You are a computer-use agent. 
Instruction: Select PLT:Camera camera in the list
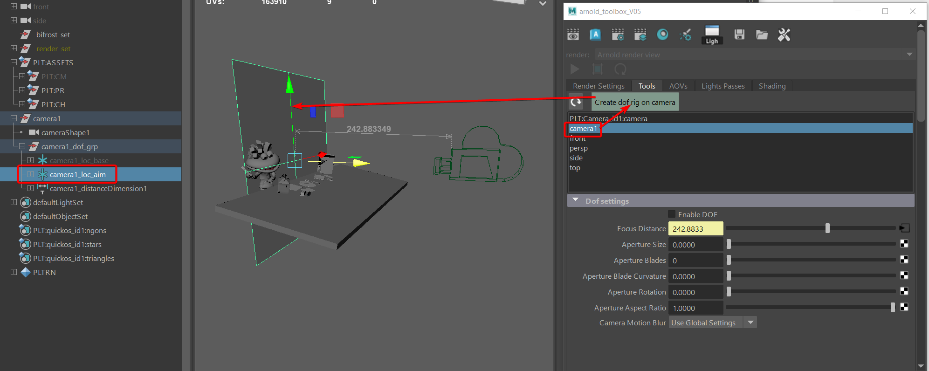(x=740, y=118)
